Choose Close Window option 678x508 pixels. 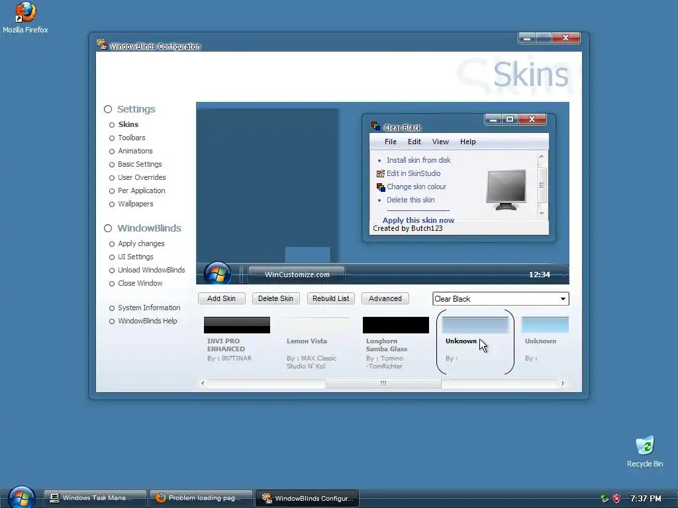(x=136, y=283)
